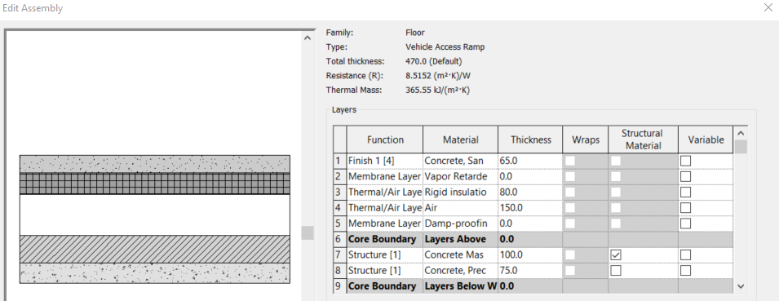Click Family value 'Floor'
Screen dimensions: 779x301
point(415,33)
